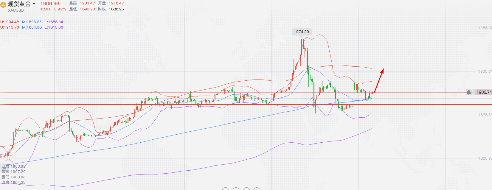The height and width of the screenshot is (190, 492).
Task: Click the gold bar icon beside 现货黄金
Action: click(x=3, y=4)
